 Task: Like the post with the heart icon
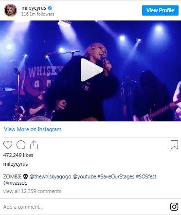point(8,145)
